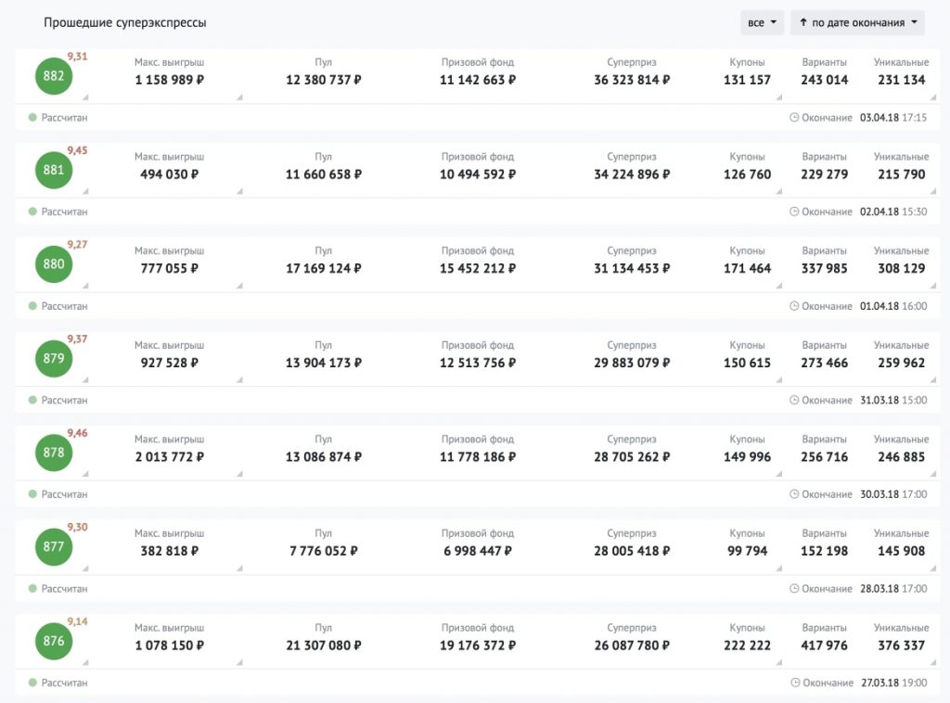Open the green 880 draw circle
This screenshot has width=950, height=703.
click(54, 264)
